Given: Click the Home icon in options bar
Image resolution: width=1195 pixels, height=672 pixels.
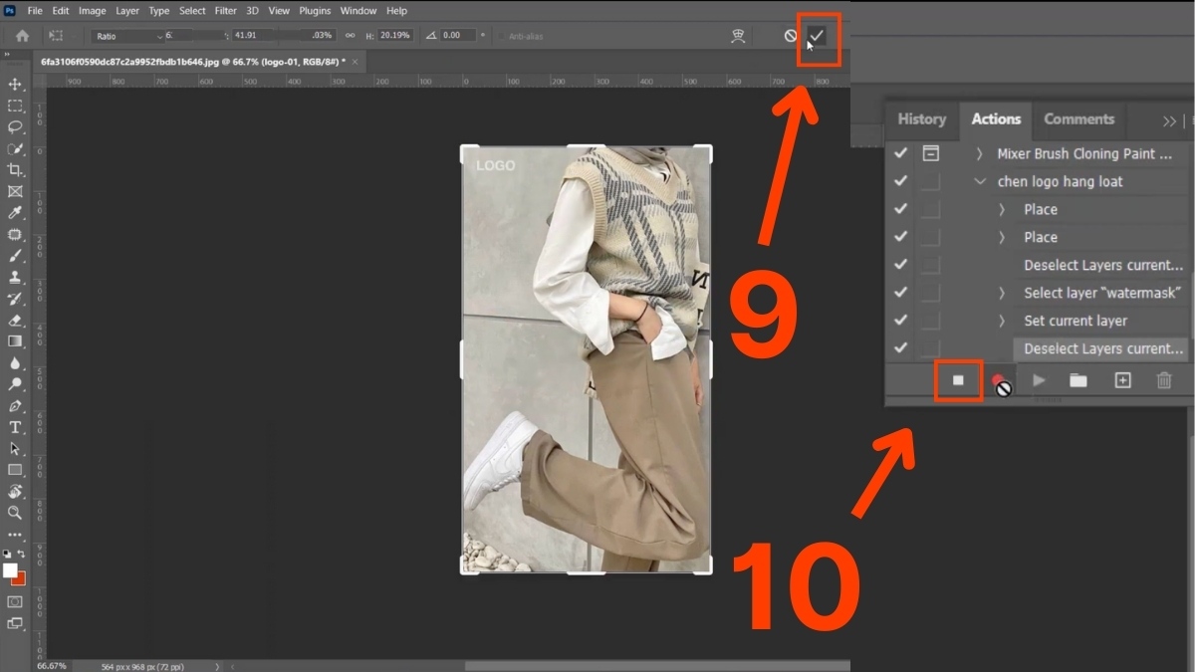Looking at the screenshot, I should tap(22, 35).
